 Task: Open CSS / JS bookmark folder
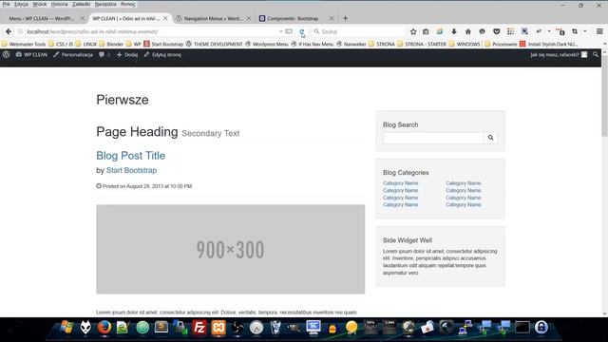(x=61, y=44)
